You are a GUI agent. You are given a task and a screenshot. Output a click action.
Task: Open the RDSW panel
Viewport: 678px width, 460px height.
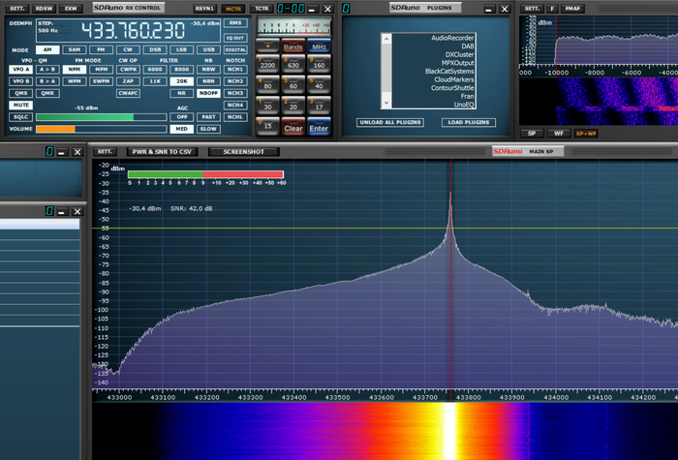pyautogui.click(x=45, y=8)
